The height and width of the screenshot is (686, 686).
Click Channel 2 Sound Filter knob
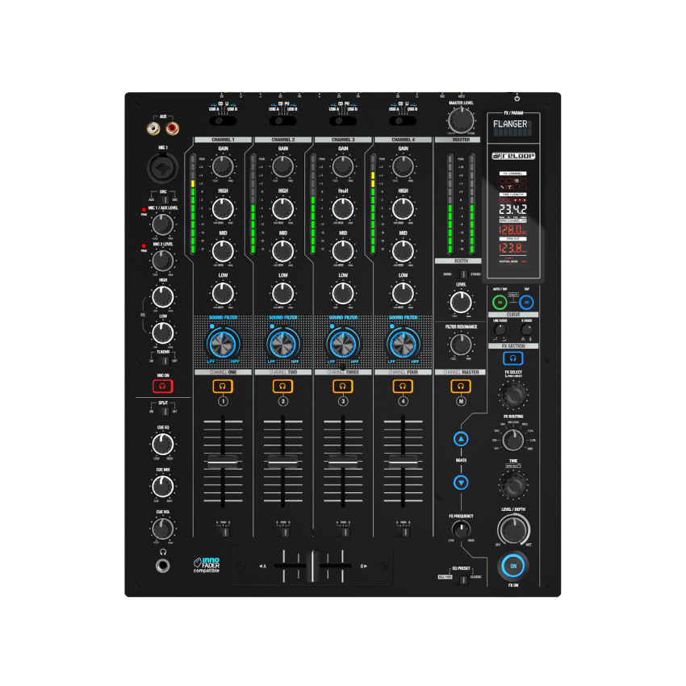tap(283, 343)
